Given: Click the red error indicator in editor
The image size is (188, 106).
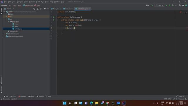Looking at the screenshot, I should [181, 12].
